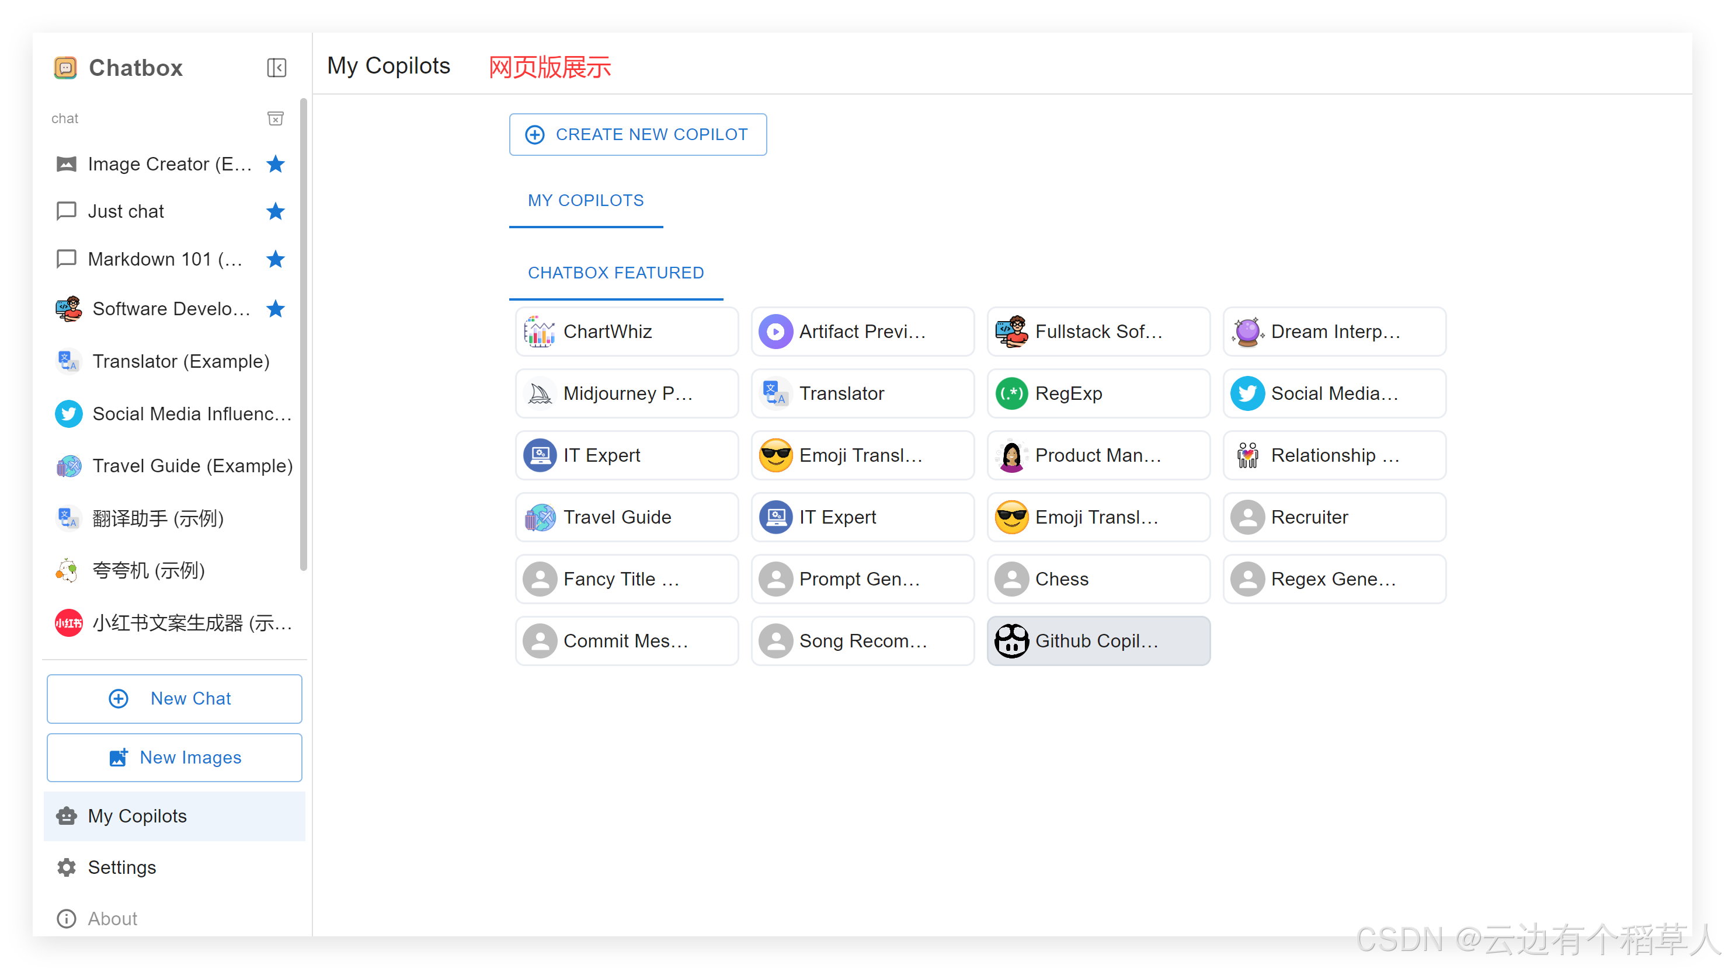The width and height of the screenshot is (1725, 969).
Task: Select the Dream Interpreter copilot
Action: click(x=1334, y=332)
